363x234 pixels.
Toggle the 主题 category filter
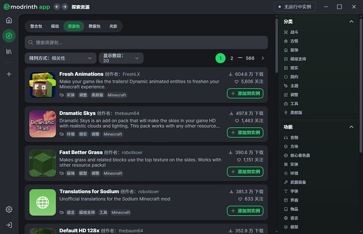point(291,86)
